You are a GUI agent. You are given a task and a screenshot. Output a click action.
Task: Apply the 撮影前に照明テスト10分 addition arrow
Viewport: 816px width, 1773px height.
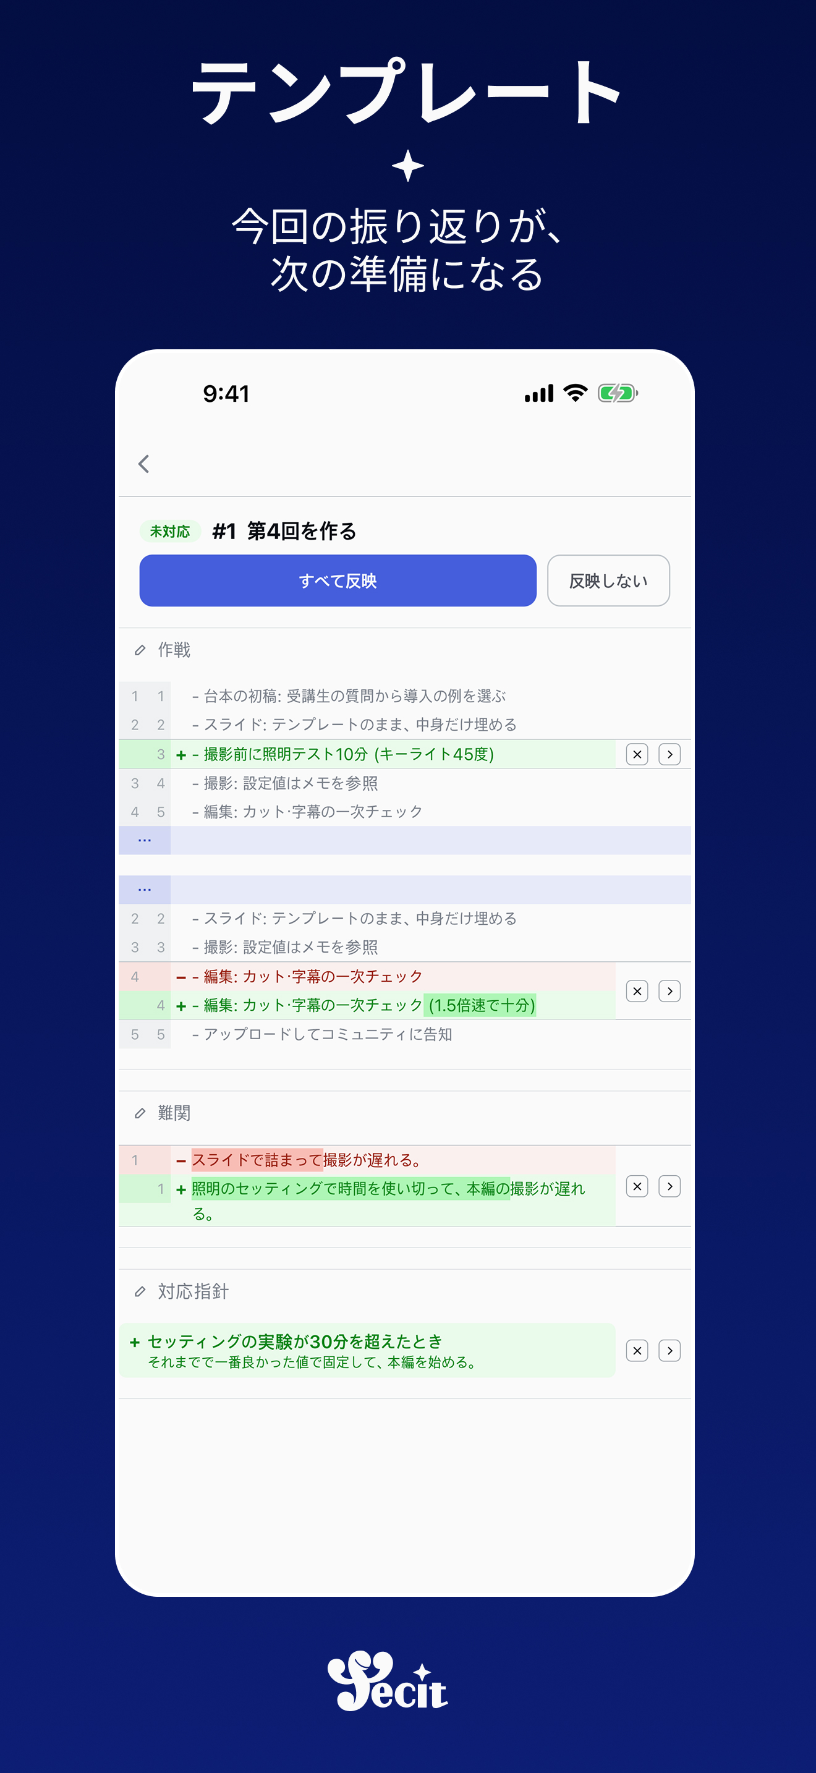coord(669,754)
